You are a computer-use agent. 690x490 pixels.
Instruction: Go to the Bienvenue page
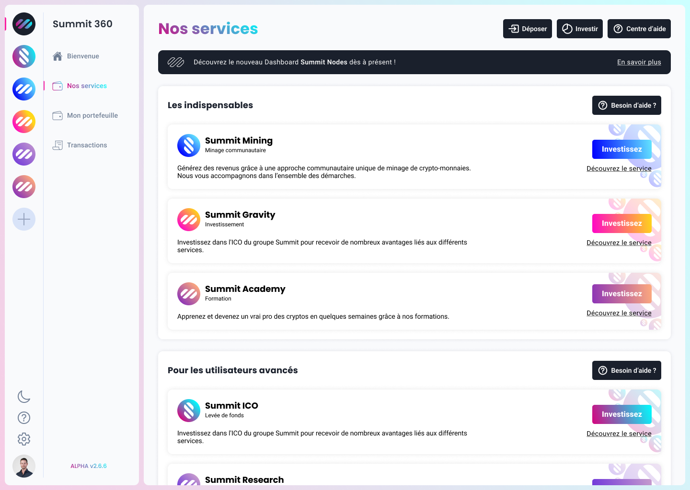pos(83,56)
